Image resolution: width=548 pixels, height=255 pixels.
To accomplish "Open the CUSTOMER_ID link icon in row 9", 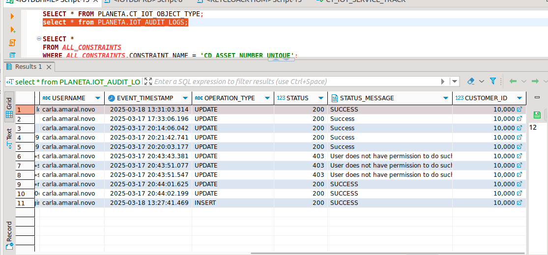I will tap(519, 184).
